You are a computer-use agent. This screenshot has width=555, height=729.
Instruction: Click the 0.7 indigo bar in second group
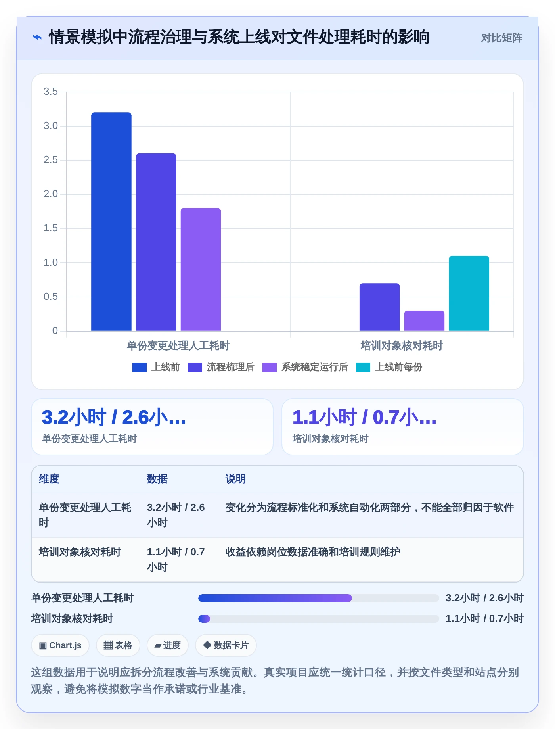tap(379, 307)
